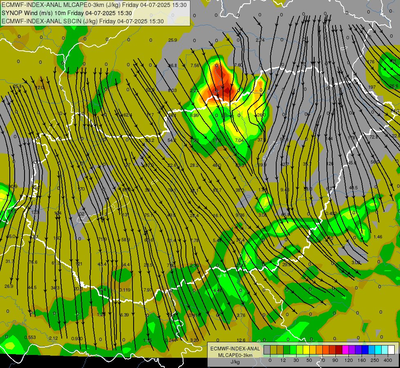
Task: Select the legend scale value 30
Action: (x=296, y=360)
